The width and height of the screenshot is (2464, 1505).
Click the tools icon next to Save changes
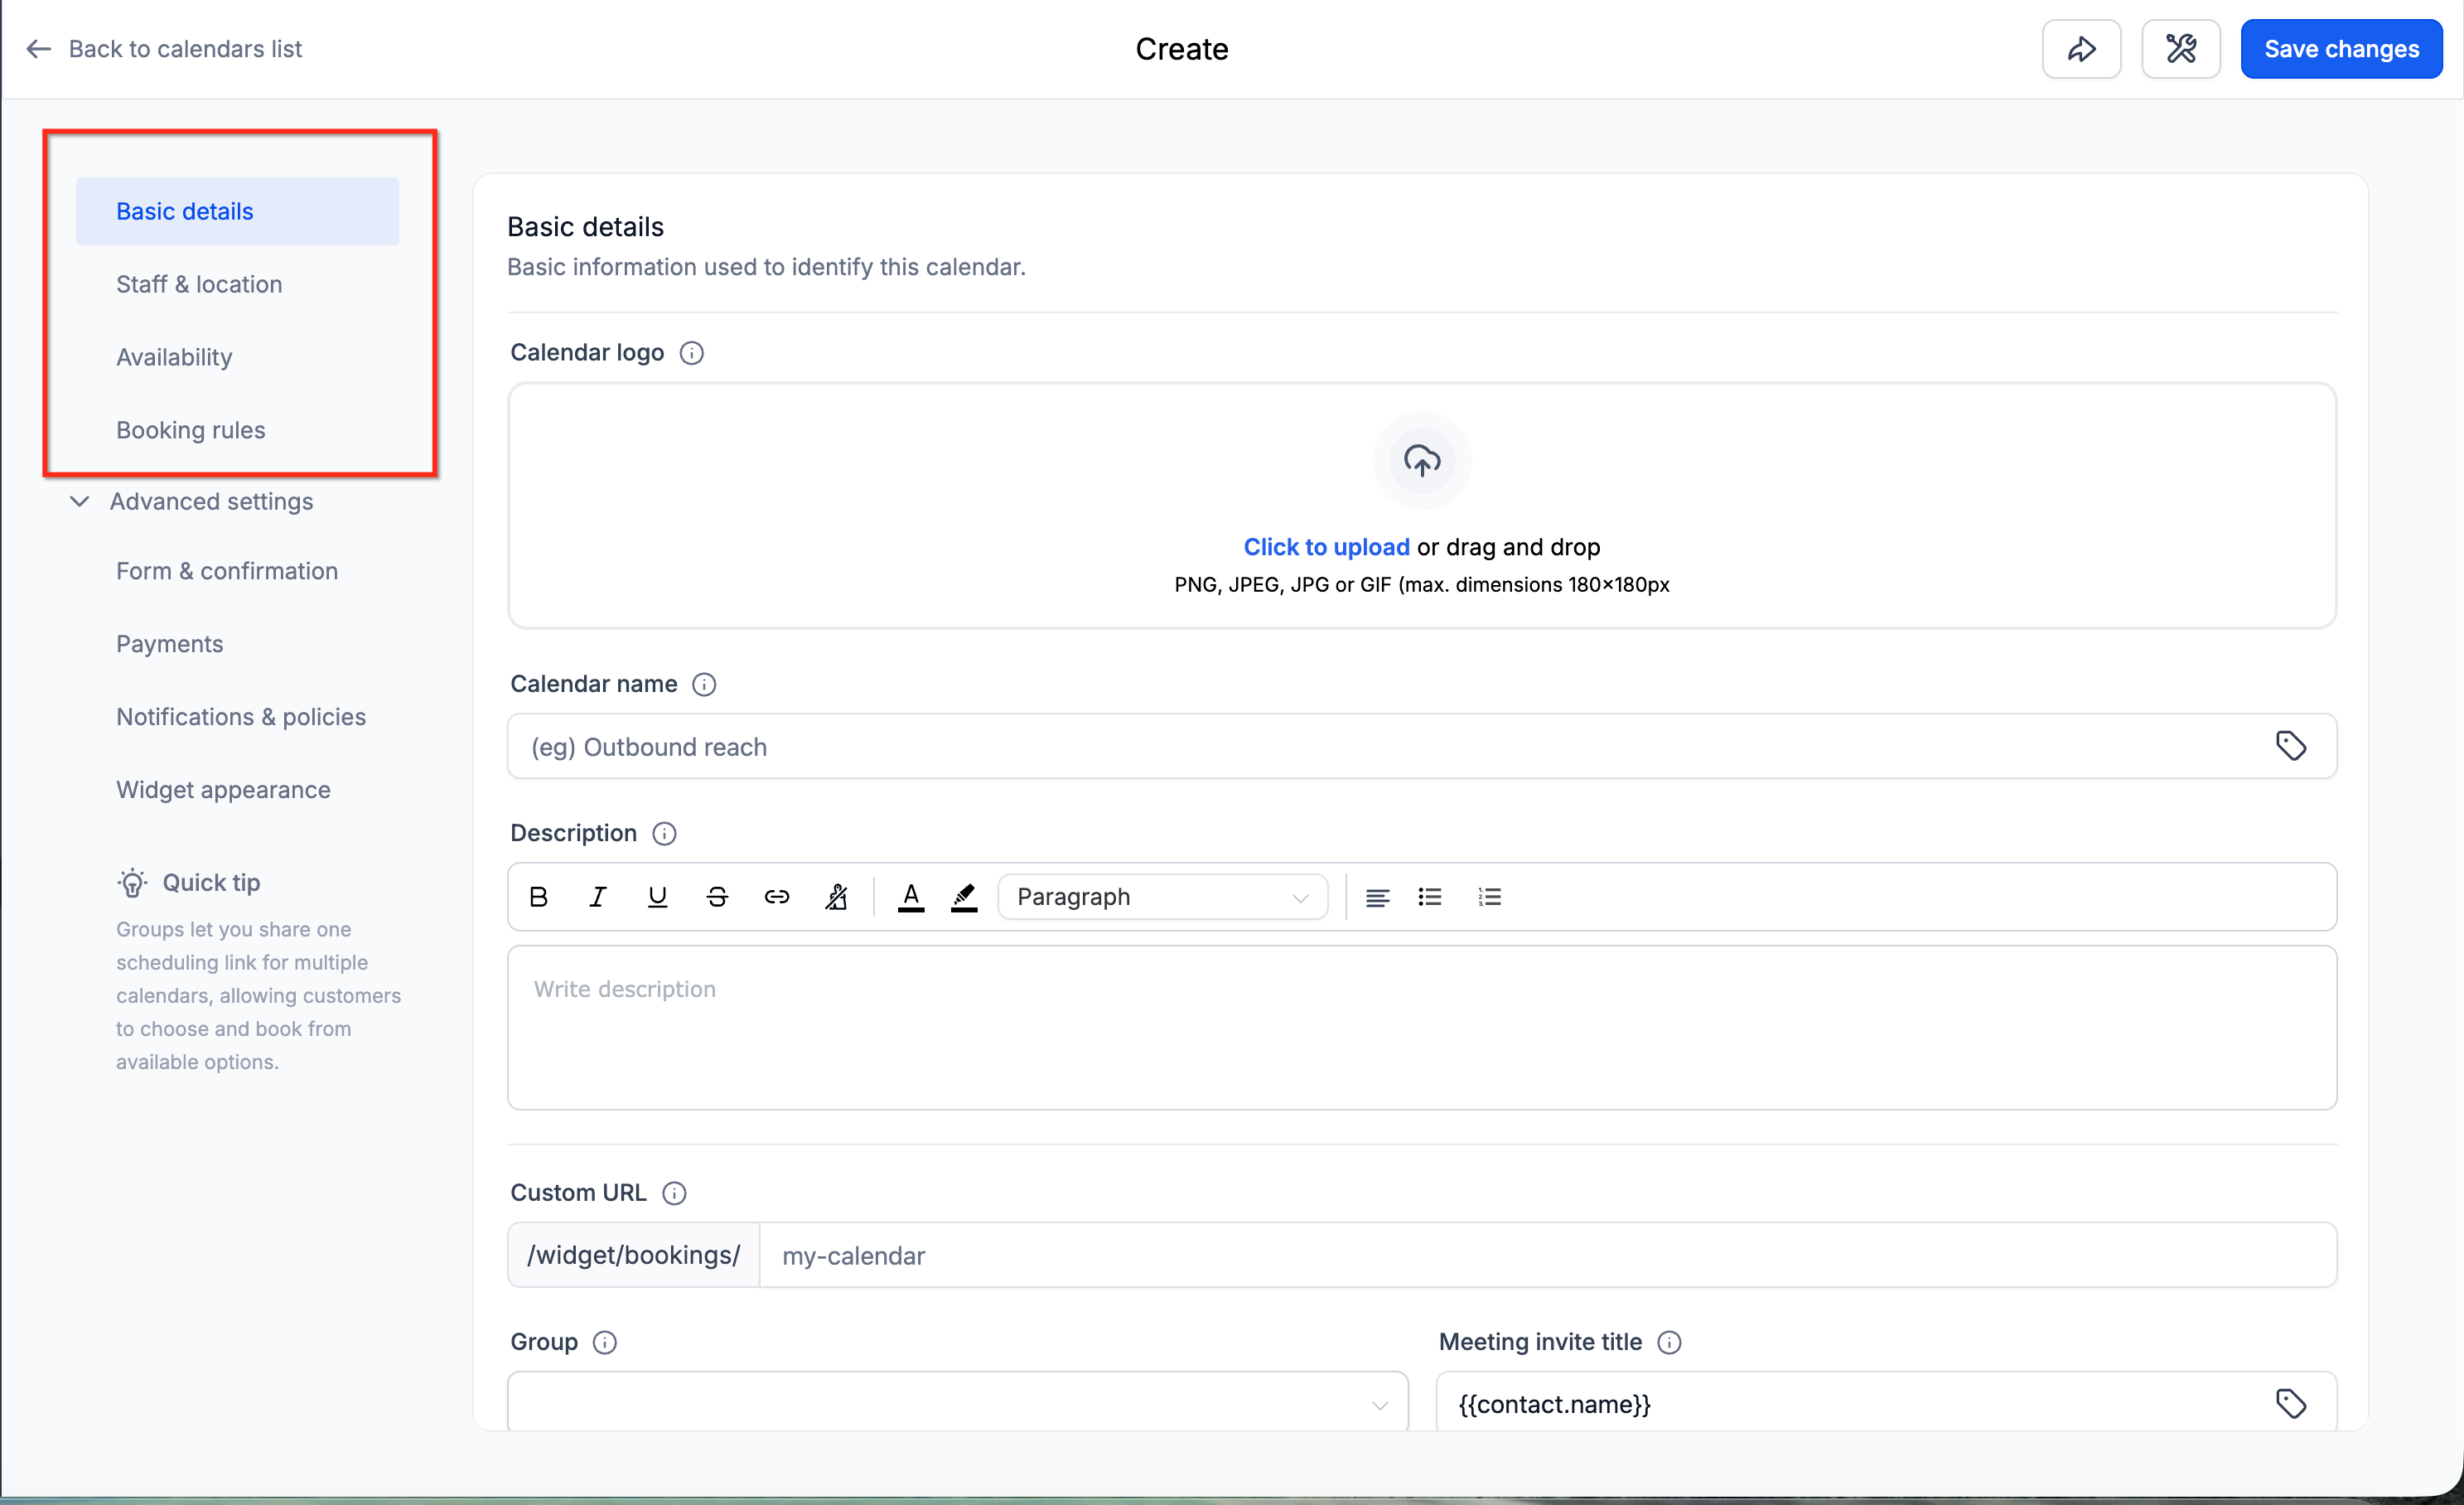(x=2180, y=49)
